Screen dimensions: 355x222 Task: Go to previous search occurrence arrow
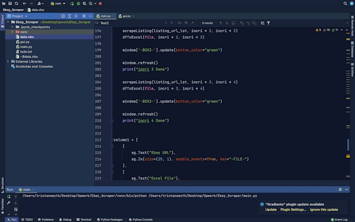click(x=220, y=23)
